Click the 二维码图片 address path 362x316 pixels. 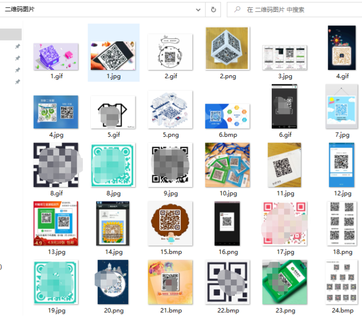pos(20,9)
